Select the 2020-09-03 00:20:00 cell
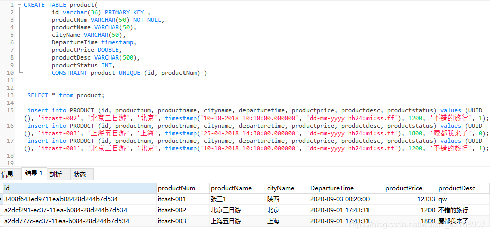Viewport: 490px width, 234px height. [346, 199]
